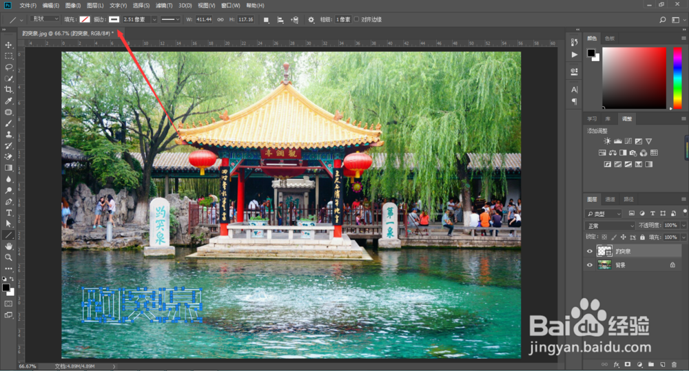The image size is (689, 371).
Task: Select the Horizontal Type tool
Action: tap(8, 213)
